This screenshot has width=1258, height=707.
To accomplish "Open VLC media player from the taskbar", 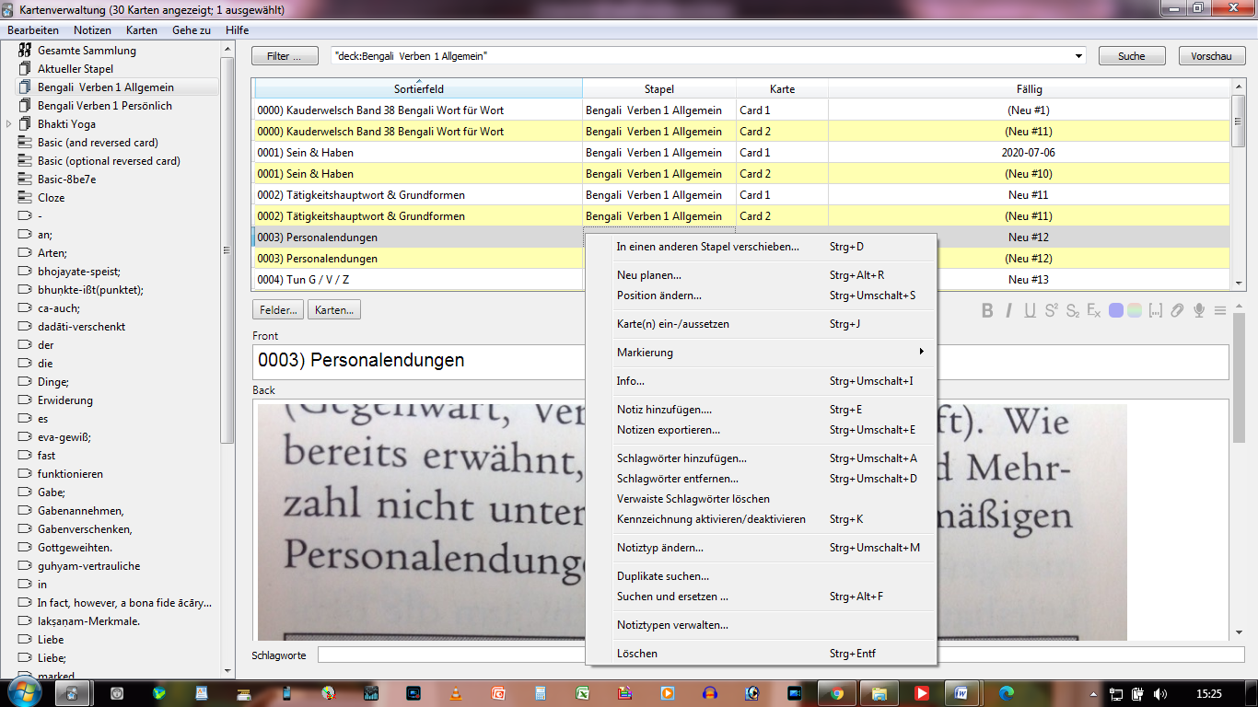I will (457, 693).
